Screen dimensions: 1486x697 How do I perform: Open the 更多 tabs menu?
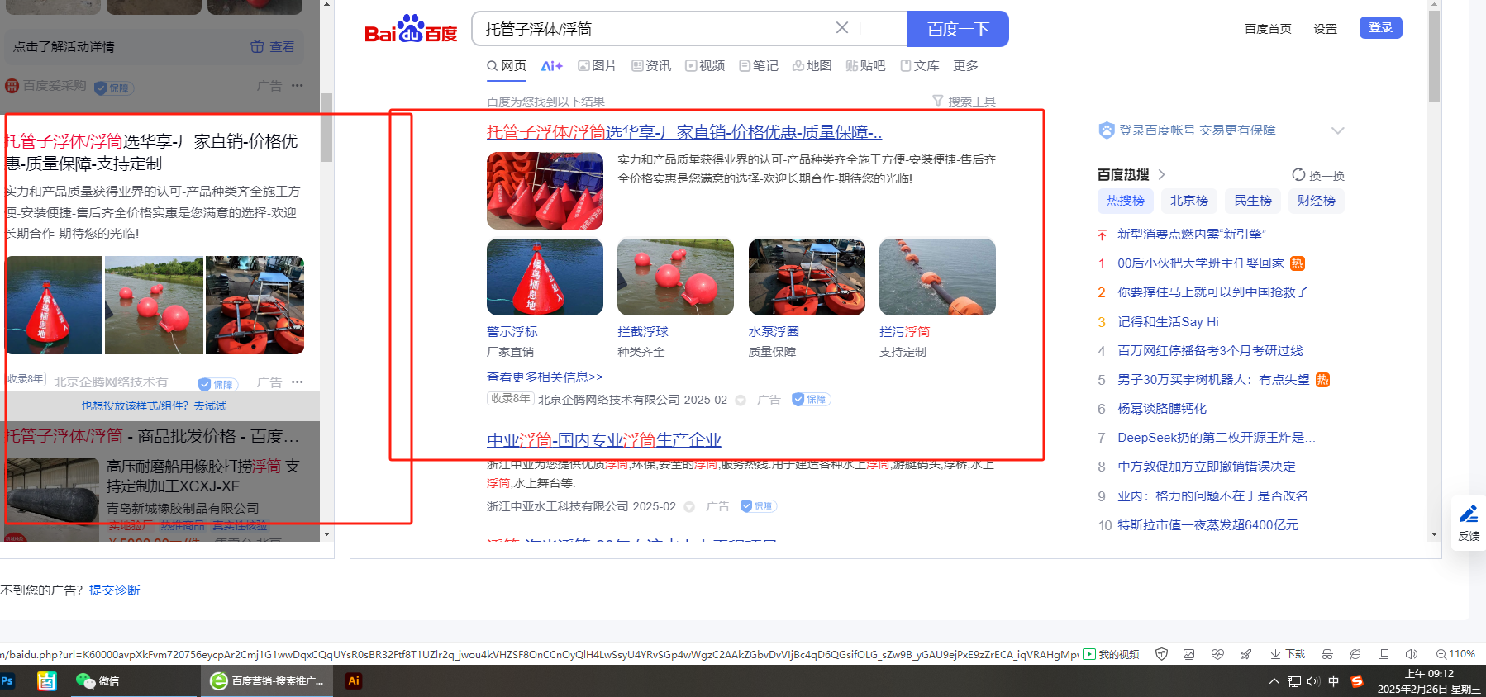coord(965,66)
